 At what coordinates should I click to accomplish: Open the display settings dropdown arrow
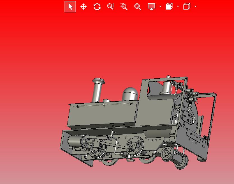click(160, 6)
